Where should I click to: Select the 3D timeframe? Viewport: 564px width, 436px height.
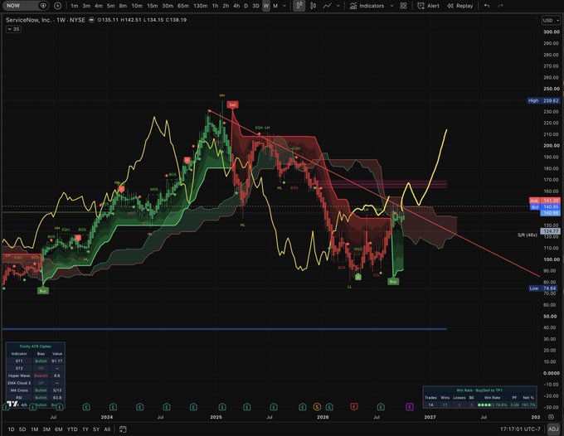tap(255, 6)
